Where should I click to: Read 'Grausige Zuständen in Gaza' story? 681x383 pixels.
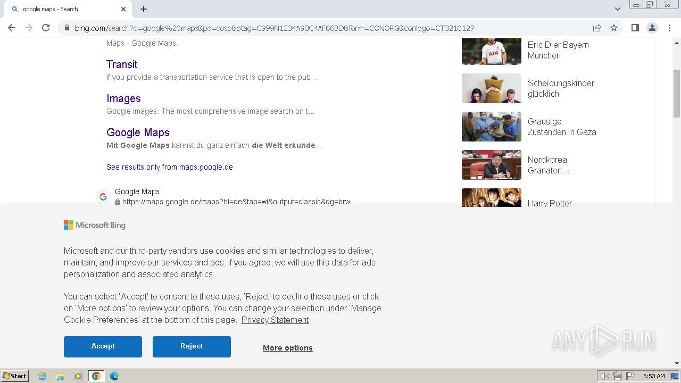[562, 127]
